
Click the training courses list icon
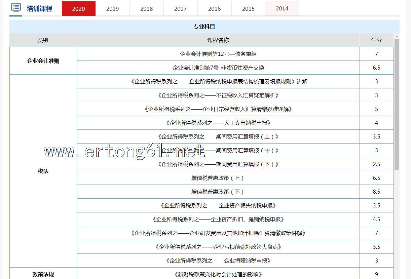click(16, 8)
